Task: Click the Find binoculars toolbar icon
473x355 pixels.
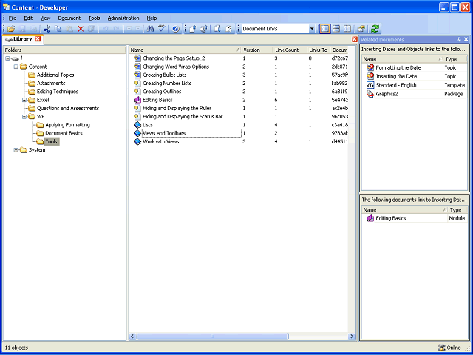Action: [150, 29]
